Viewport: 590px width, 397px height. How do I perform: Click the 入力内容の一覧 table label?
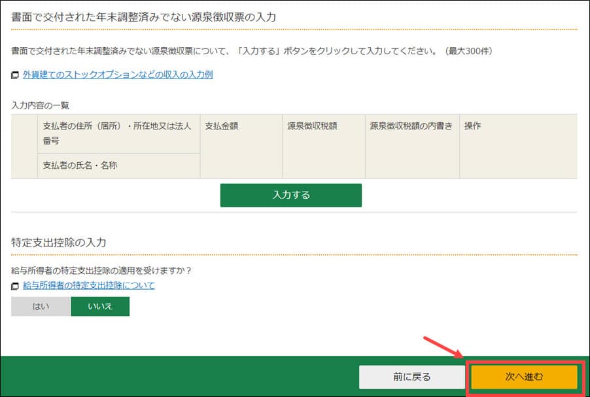pos(41,105)
